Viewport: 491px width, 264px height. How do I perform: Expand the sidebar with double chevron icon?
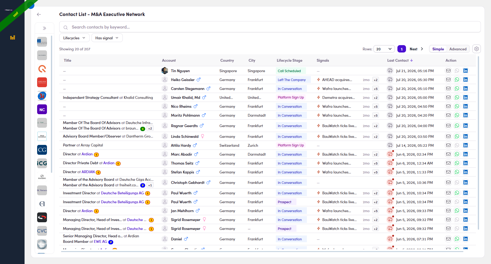pyautogui.click(x=44, y=28)
